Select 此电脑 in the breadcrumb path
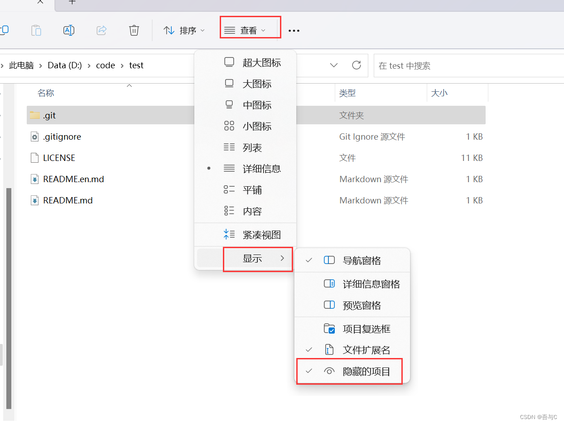The width and height of the screenshot is (564, 424). (x=21, y=65)
